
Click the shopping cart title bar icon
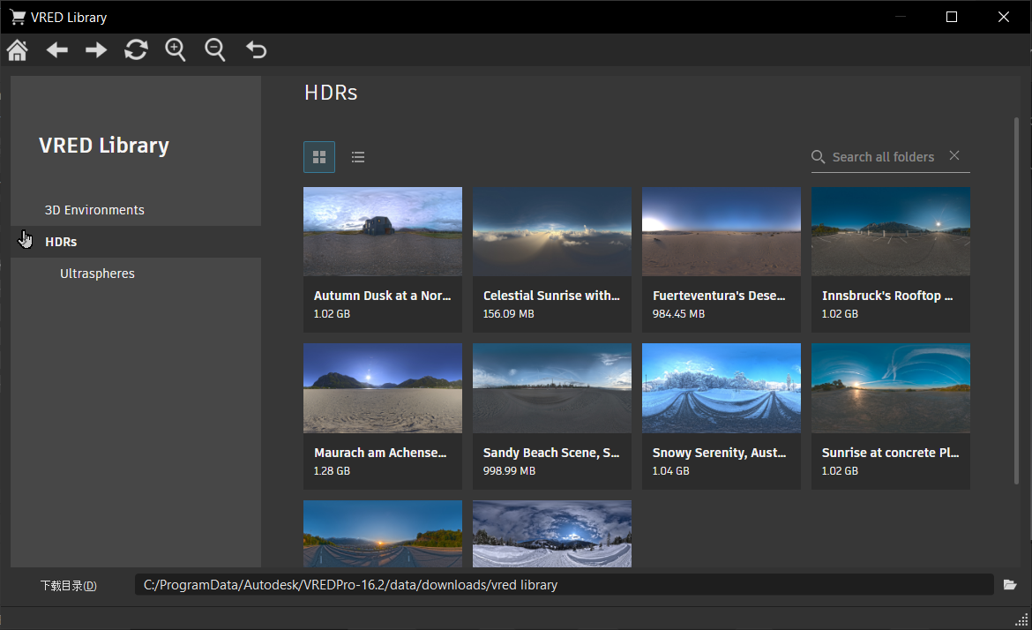18,17
